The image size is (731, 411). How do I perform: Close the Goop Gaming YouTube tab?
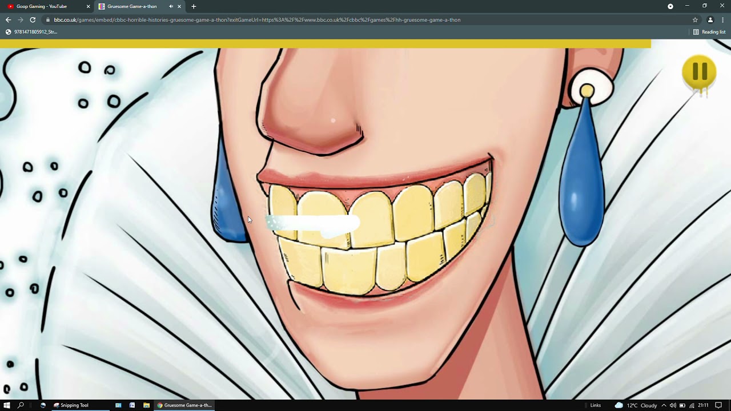pyautogui.click(x=88, y=6)
